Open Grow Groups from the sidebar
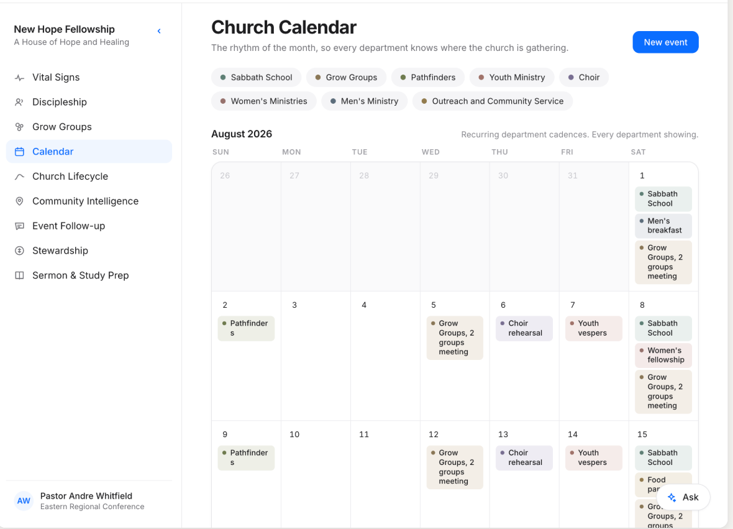Viewport: 733px width, 529px height. 89,127
